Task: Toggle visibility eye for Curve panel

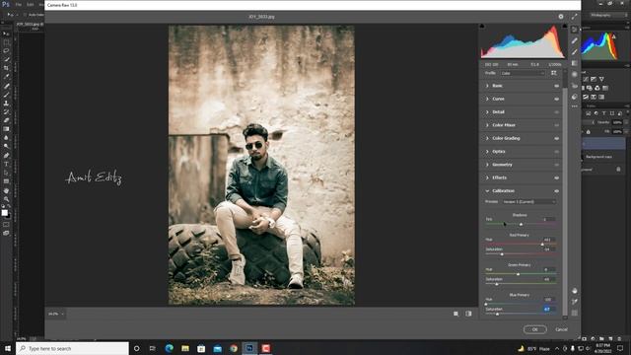Action: tap(556, 99)
